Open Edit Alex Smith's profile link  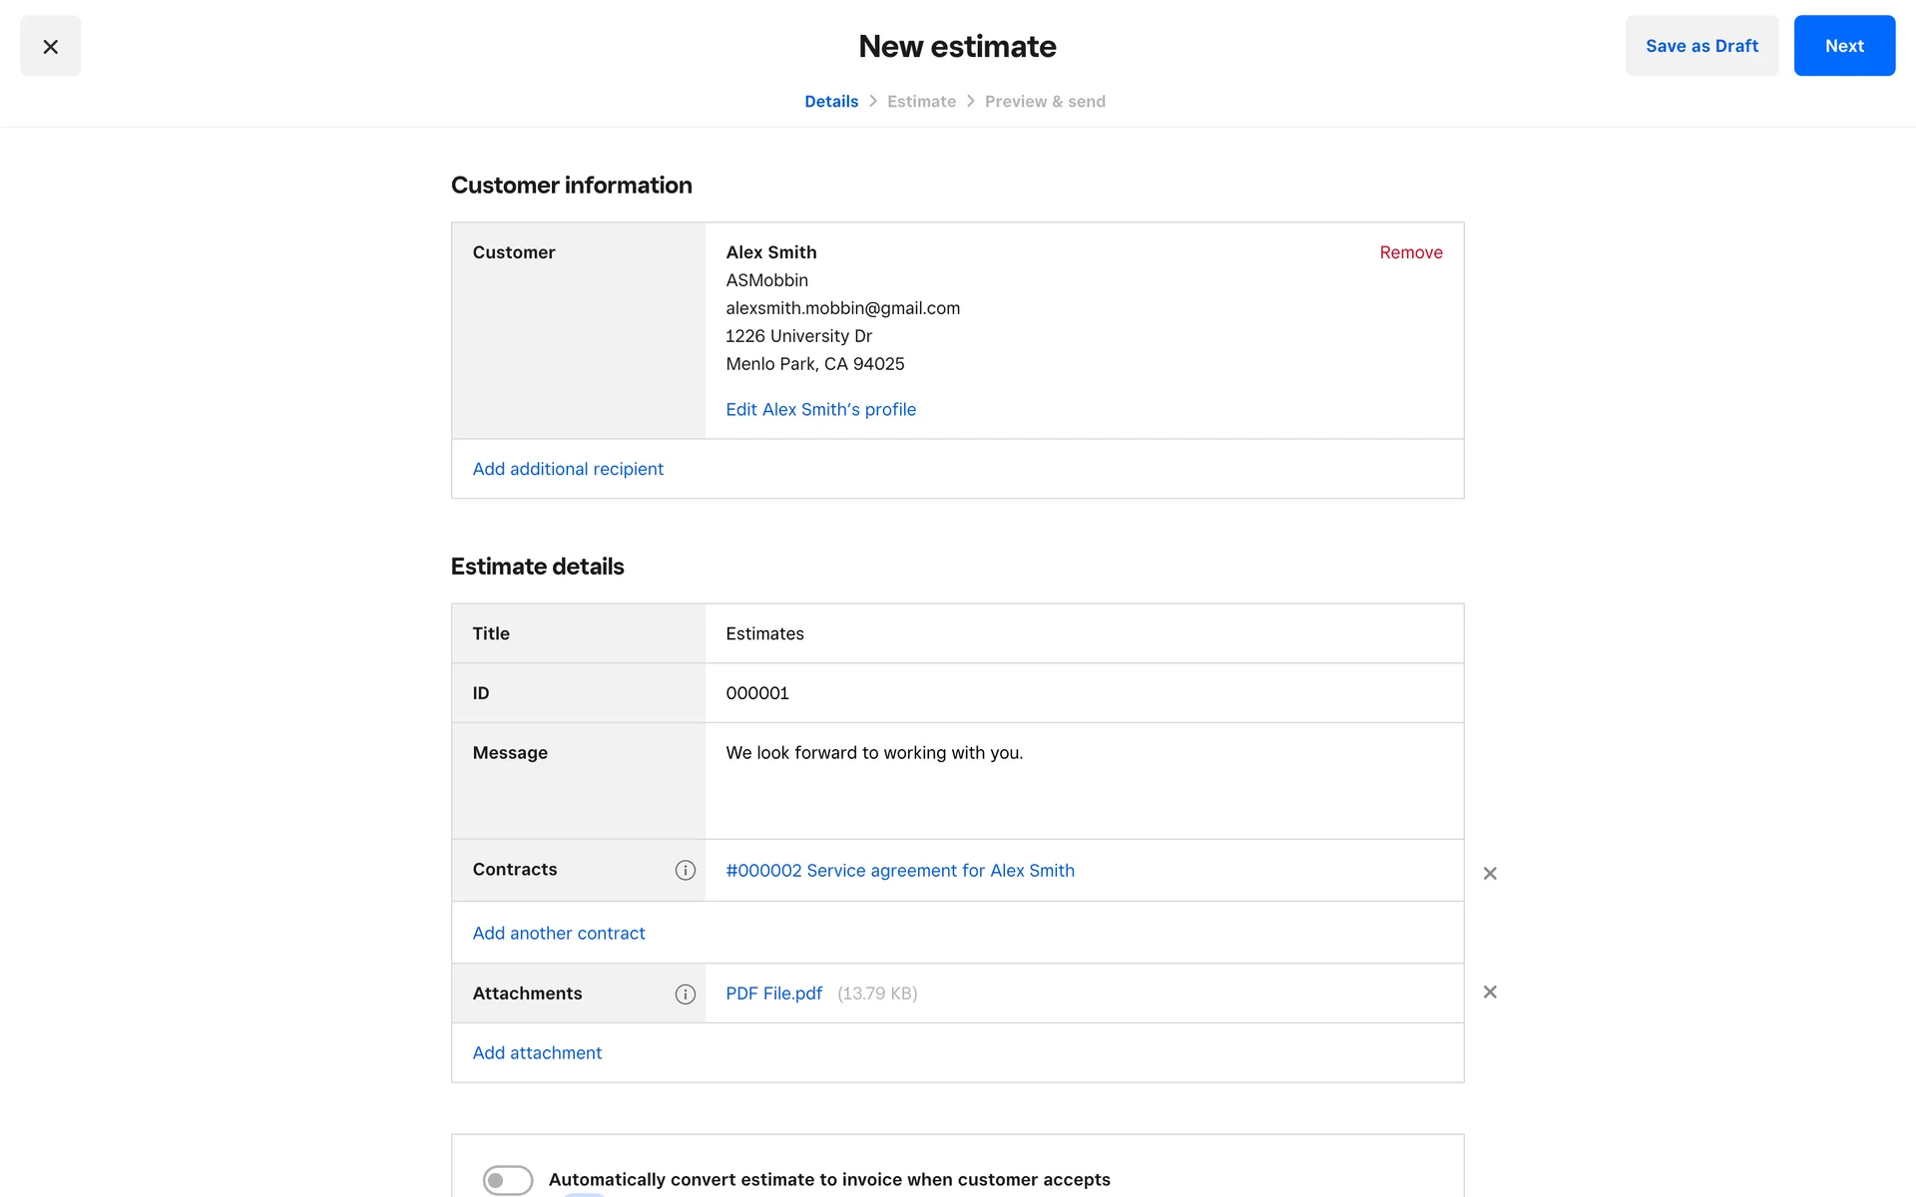820,409
